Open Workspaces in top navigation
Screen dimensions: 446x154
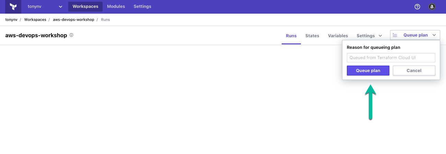pos(85,6)
